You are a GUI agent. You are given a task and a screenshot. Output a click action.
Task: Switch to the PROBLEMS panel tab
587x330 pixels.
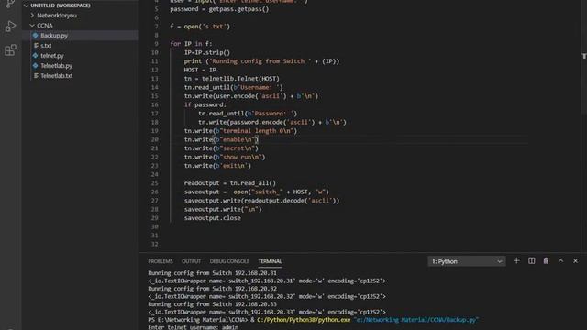click(x=161, y=261)
